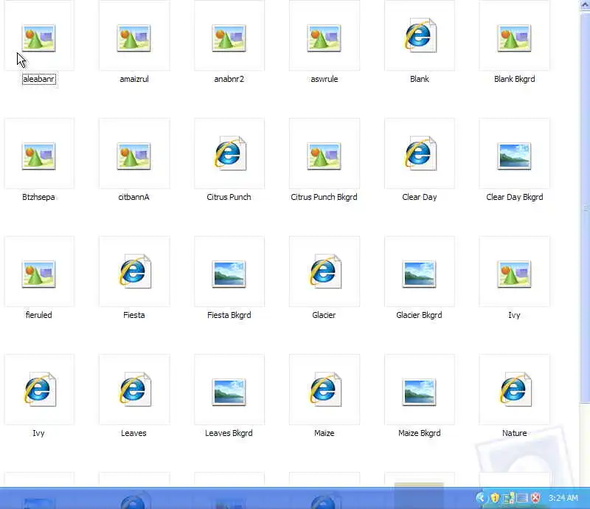Click the vertical scrollbar thumb
Screen dimensions: 590x509
(x=585, y=207)
